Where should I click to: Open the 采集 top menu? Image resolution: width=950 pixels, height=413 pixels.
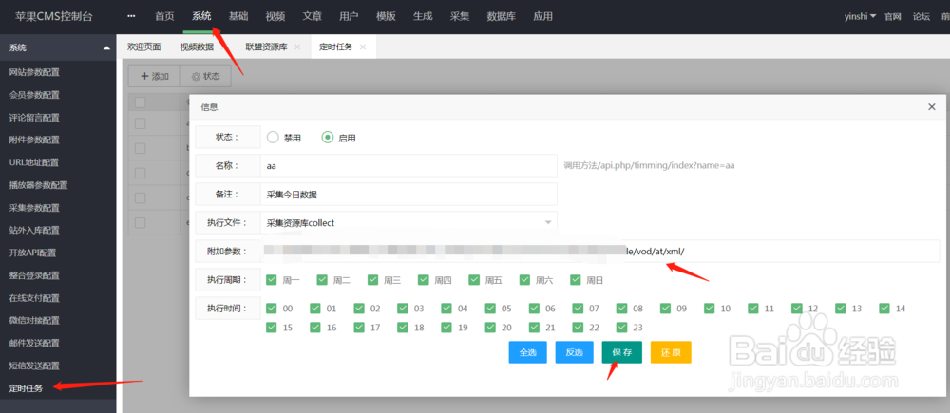(x=460, y=17)
